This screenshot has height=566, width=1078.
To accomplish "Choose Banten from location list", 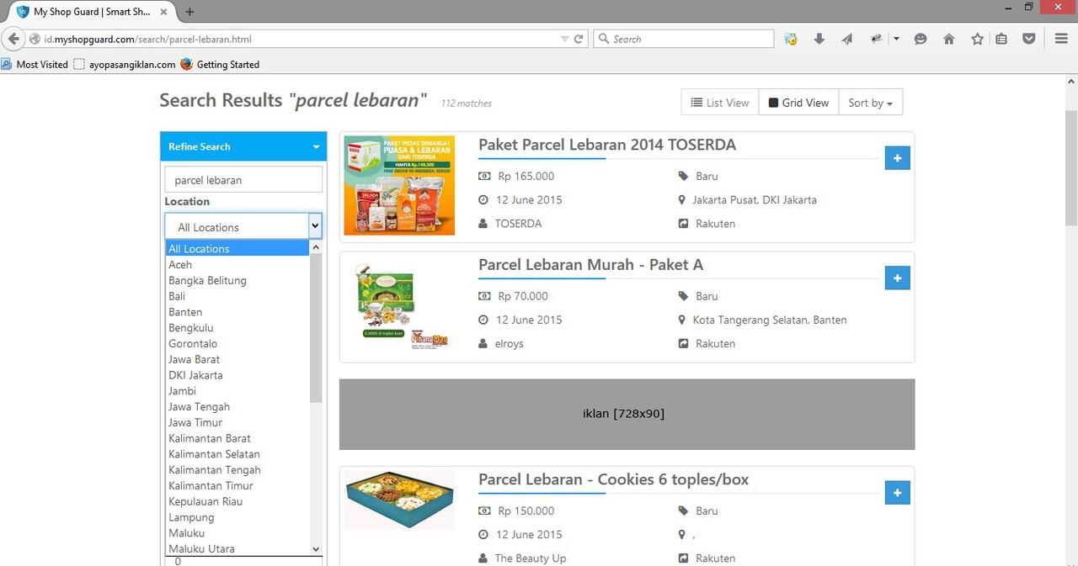I will (237, 312).
